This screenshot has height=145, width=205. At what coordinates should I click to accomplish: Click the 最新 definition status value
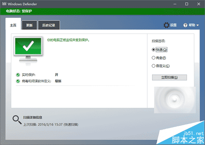[x=58, y=81]
